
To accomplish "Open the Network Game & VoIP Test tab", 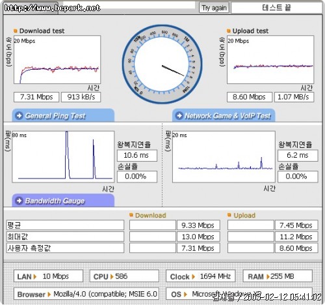I will pyautogui.click(x=224, y=115).
